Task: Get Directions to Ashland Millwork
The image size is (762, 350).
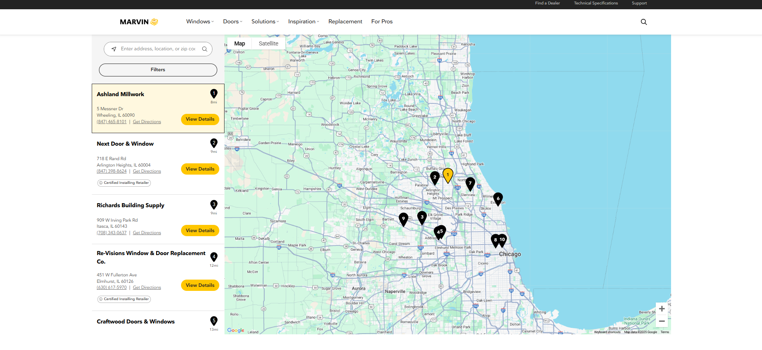Action: coord(147,122)
